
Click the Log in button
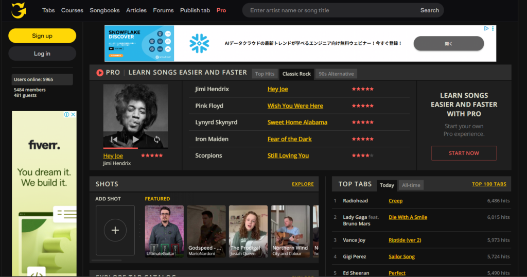(x=42, y=54)
